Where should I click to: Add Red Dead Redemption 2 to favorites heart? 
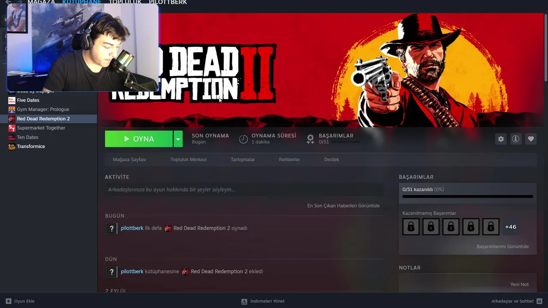pos(531,139)
